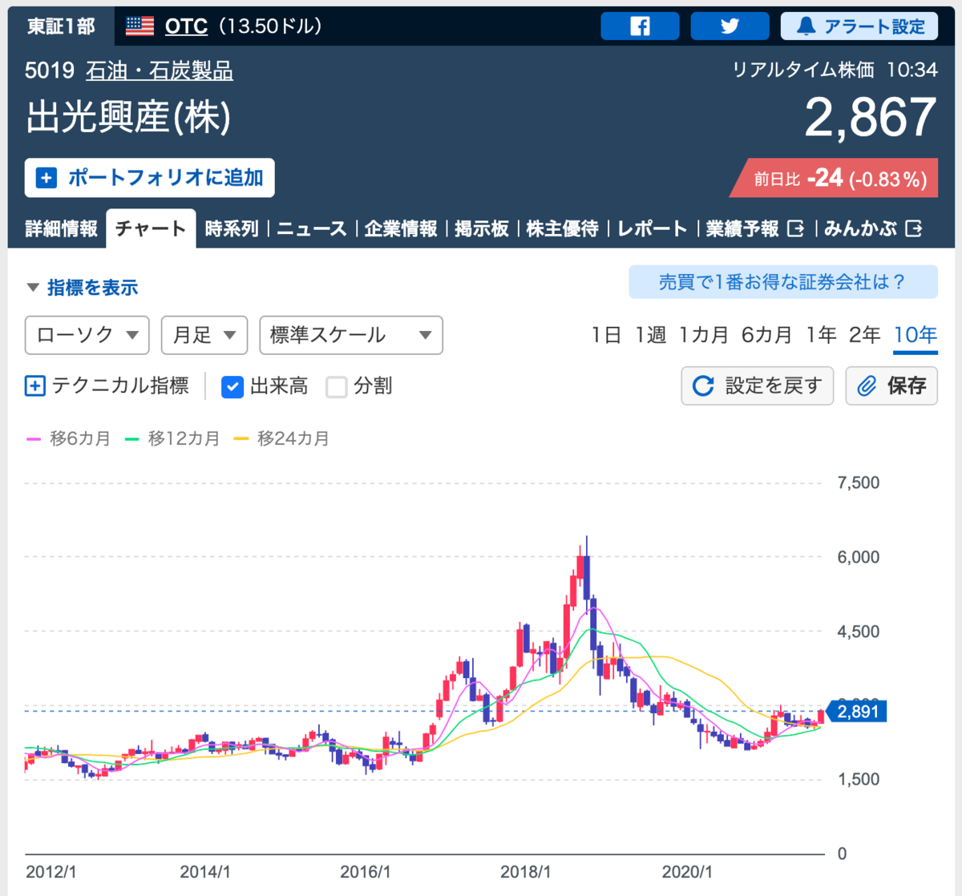Click the 2018/1 axis label
Screen dimensions: 962x896
pos(526,872)
